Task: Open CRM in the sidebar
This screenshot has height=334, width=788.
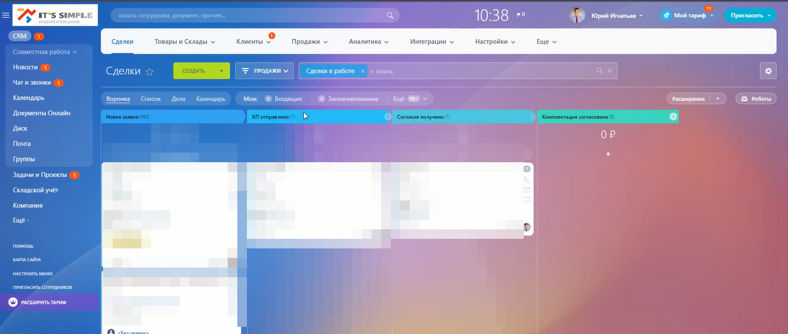Action: 20,36
